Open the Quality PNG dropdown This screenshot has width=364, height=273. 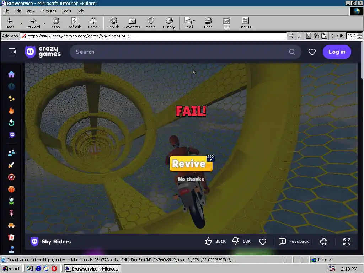tap(359, 36)
